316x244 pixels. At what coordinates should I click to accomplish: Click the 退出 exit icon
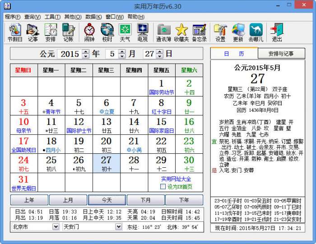click(x=277, y=32)
